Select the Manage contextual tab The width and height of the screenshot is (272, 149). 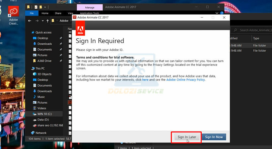[90, 7]
